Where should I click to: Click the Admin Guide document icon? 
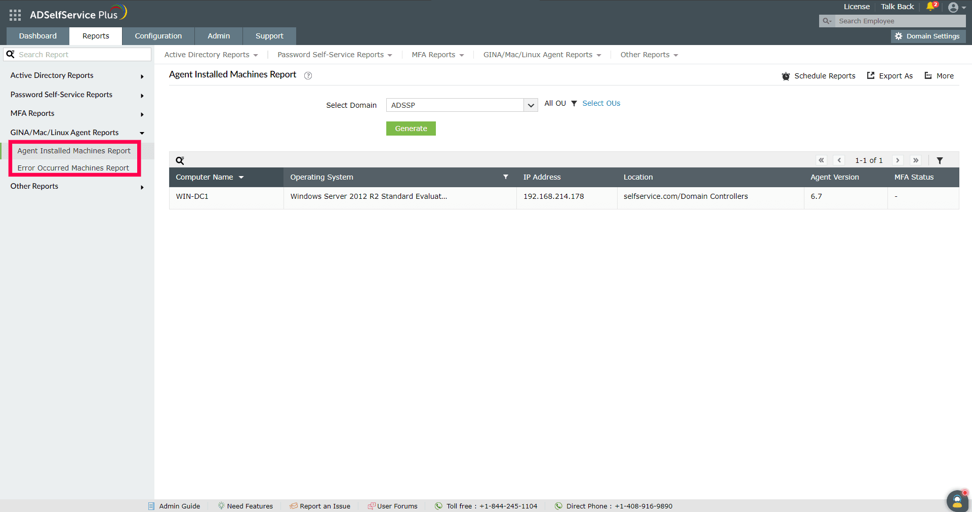(x=151, y=506)
